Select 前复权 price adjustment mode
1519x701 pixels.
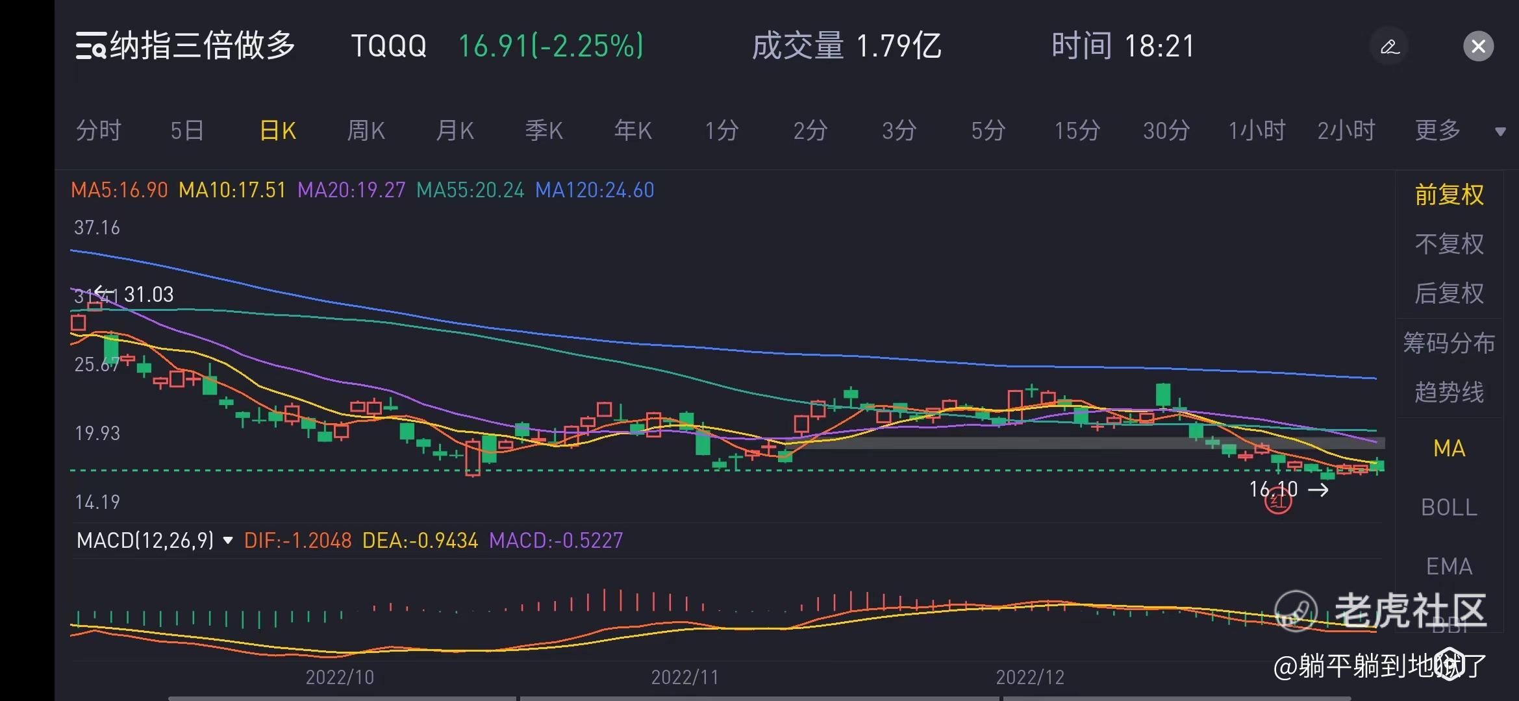(1450, 195)
